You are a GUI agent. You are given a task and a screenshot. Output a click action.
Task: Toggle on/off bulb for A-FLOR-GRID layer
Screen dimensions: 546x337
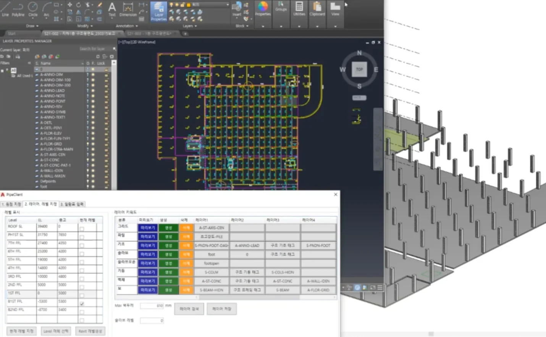(88, 144)
